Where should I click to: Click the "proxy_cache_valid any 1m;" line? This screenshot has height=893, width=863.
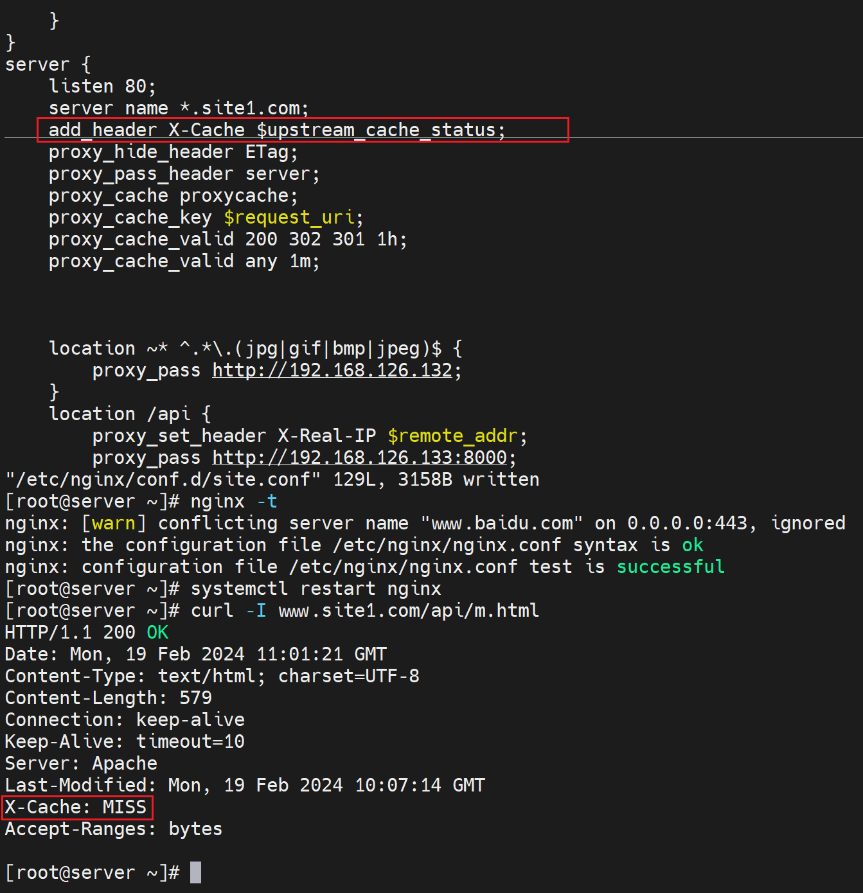(x=184, y=261)
